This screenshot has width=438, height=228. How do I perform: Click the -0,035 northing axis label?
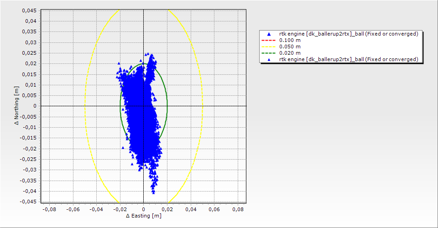point(28,181)
